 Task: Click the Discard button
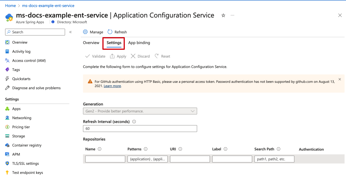[140, 56]
